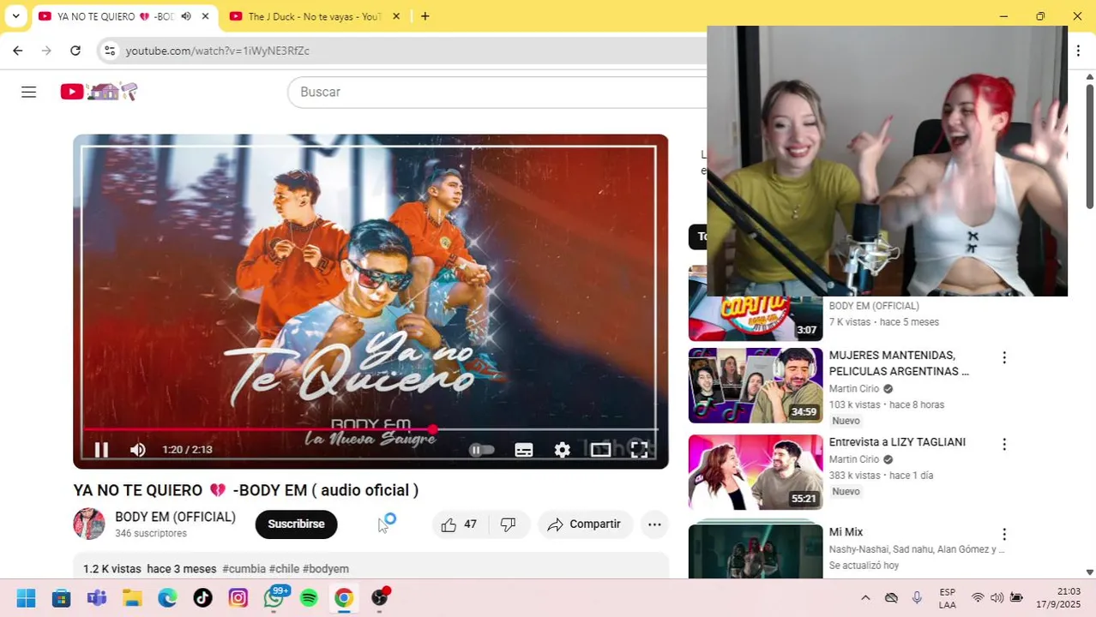Enter fullscreen mode

tap(639, 450)
